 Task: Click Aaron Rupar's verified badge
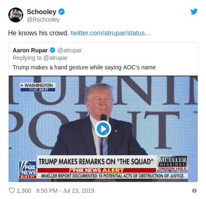[52, 50]
